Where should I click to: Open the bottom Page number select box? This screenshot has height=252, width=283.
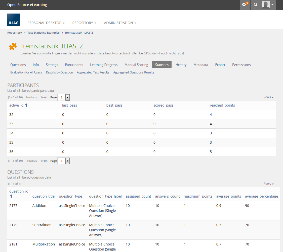tap(64, 161)
